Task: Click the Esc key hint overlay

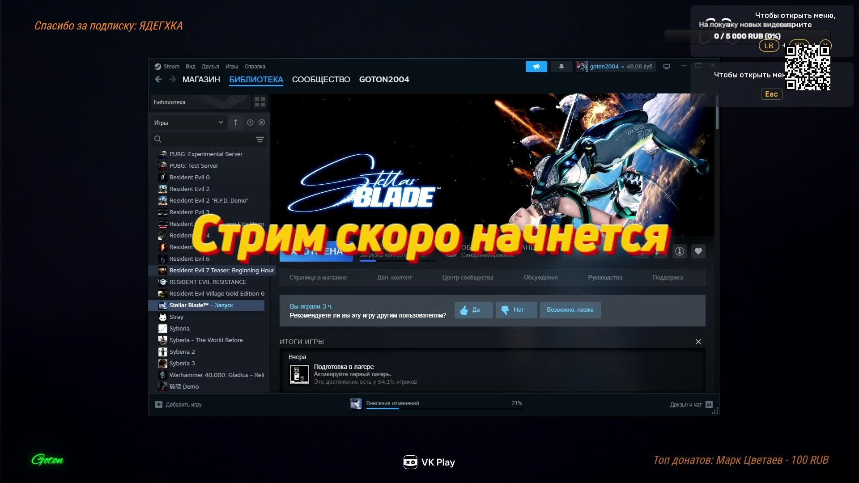Action: [771, 94]
